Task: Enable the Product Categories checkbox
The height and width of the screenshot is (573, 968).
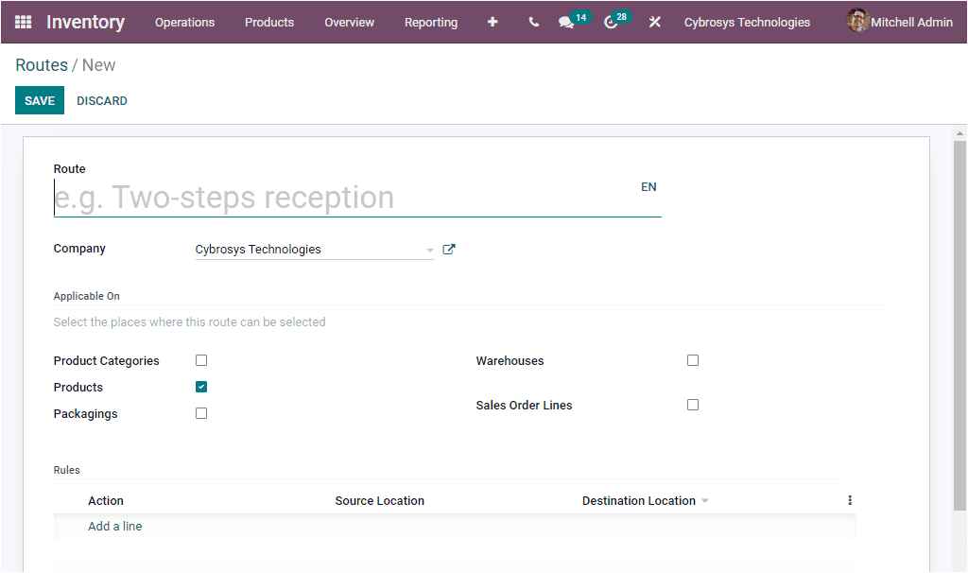Action: tap(200, 360)
